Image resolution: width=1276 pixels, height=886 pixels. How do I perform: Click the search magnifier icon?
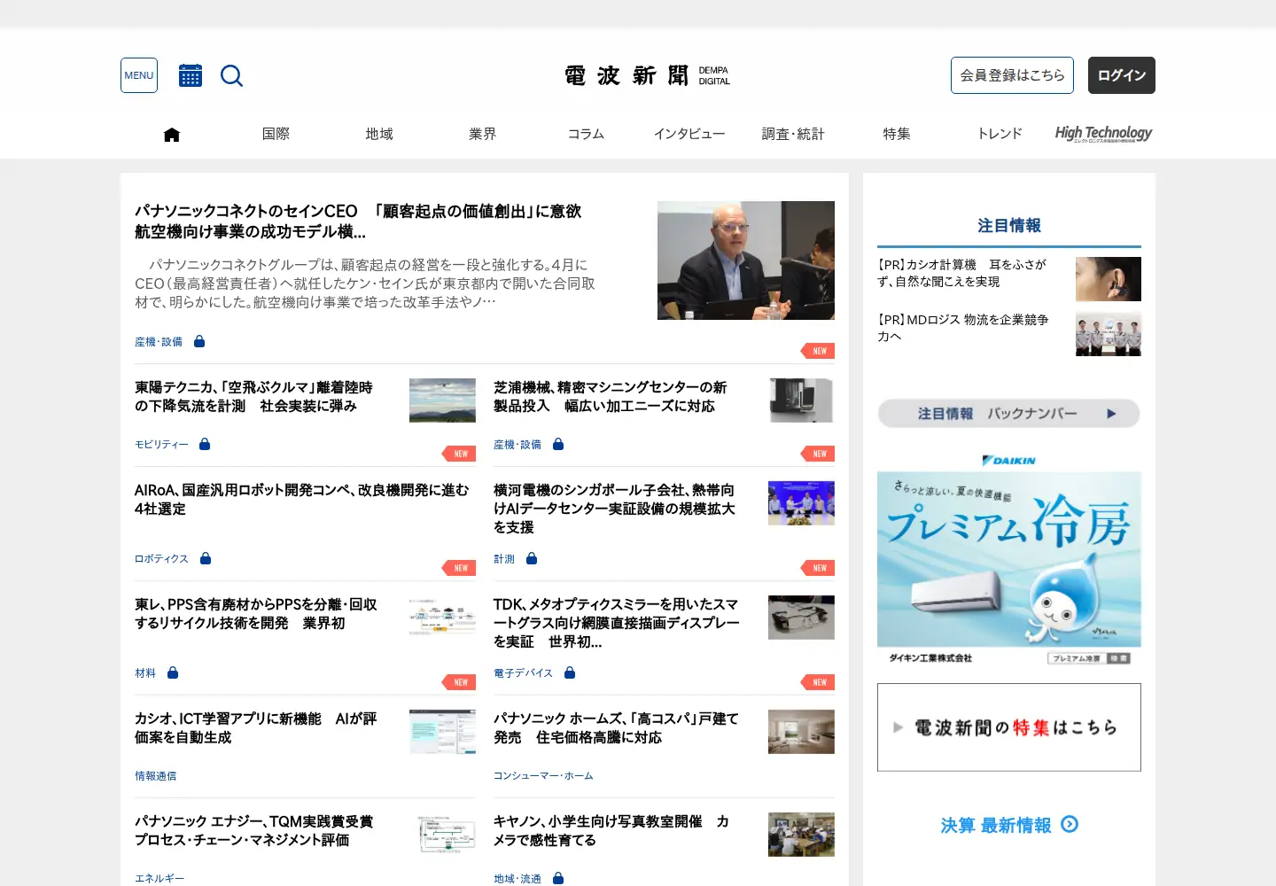pyautogui.click(x=231, y=75)
